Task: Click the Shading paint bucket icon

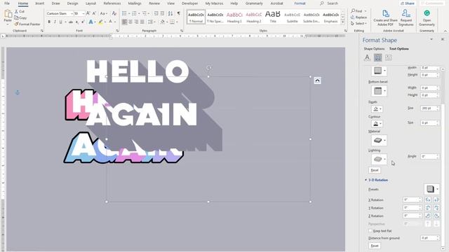Action: (162, 22)
